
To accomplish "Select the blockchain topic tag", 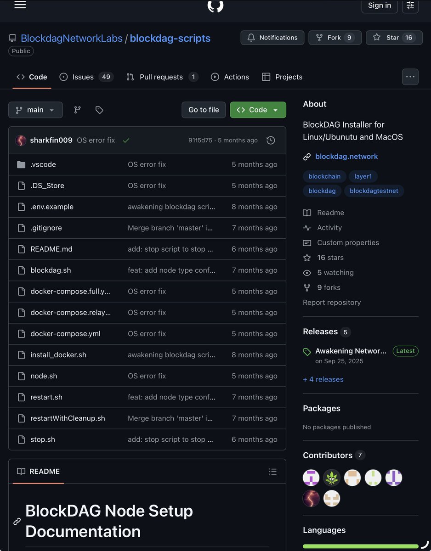I will point(324,176).
